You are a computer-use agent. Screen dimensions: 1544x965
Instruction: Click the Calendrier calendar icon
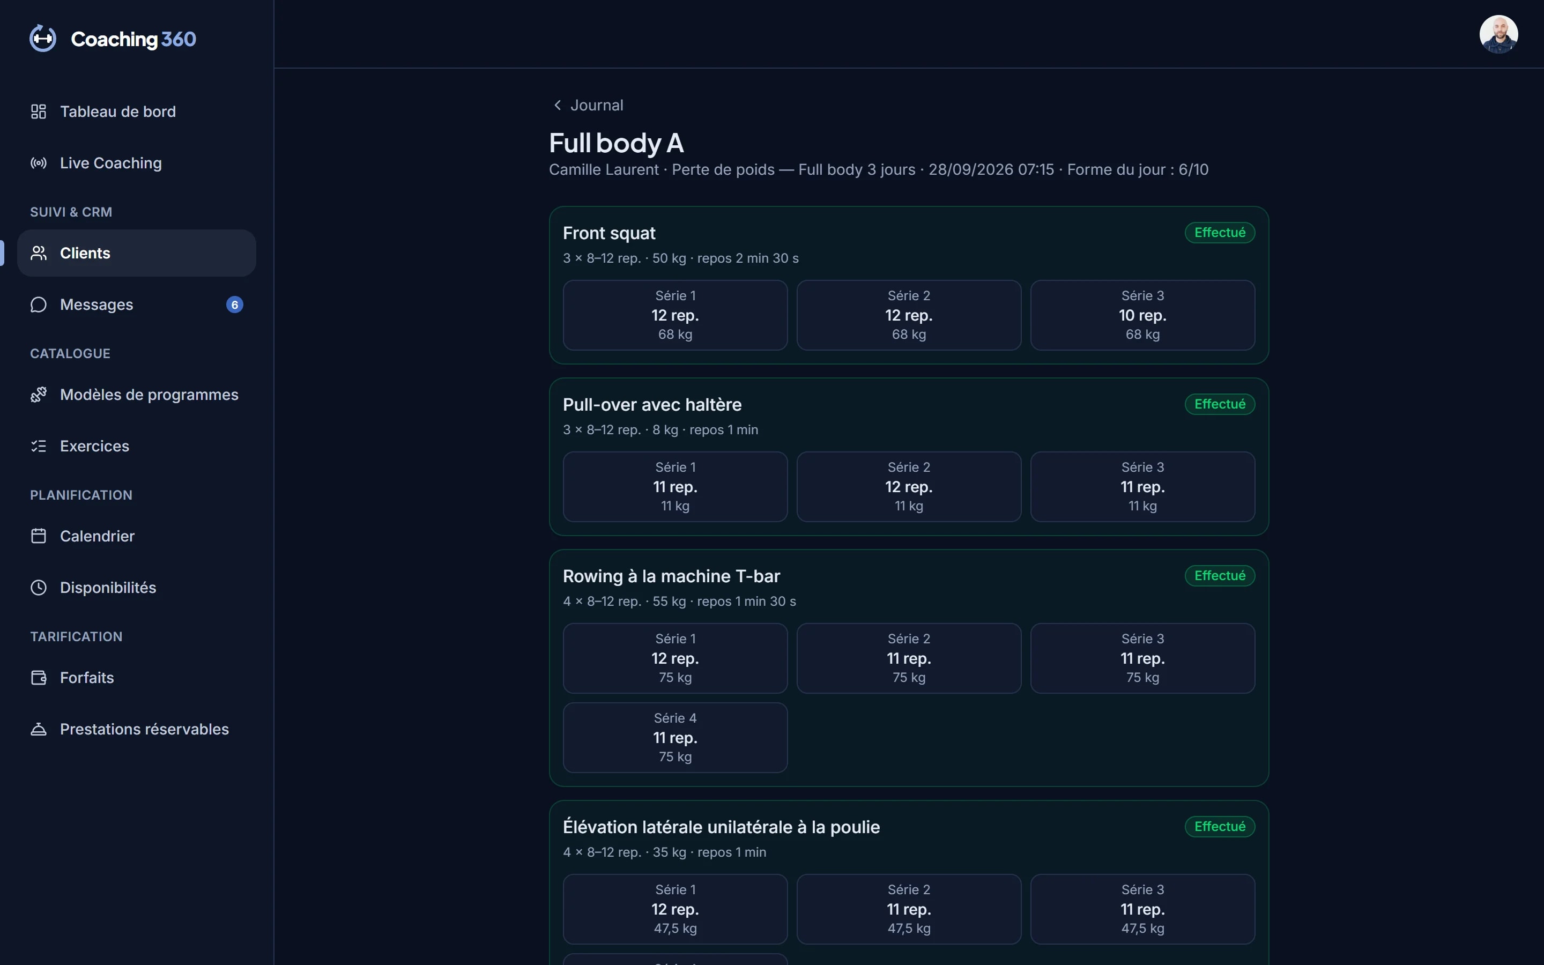(x=38, y=536)
